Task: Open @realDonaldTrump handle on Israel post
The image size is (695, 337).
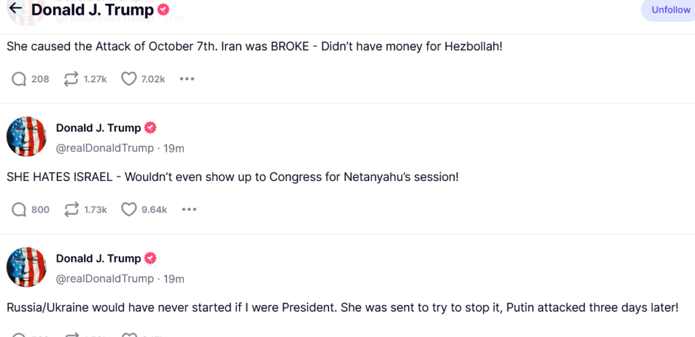Action: 105,148
